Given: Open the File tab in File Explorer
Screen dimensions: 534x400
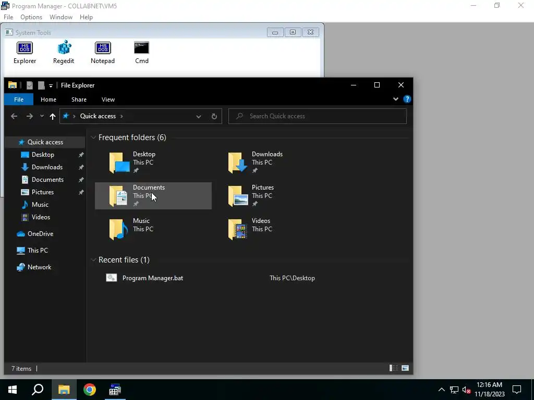Looking at the screenshot, I should click(x=19, y=99).
